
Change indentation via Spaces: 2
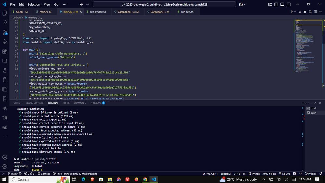coord(226,174)
